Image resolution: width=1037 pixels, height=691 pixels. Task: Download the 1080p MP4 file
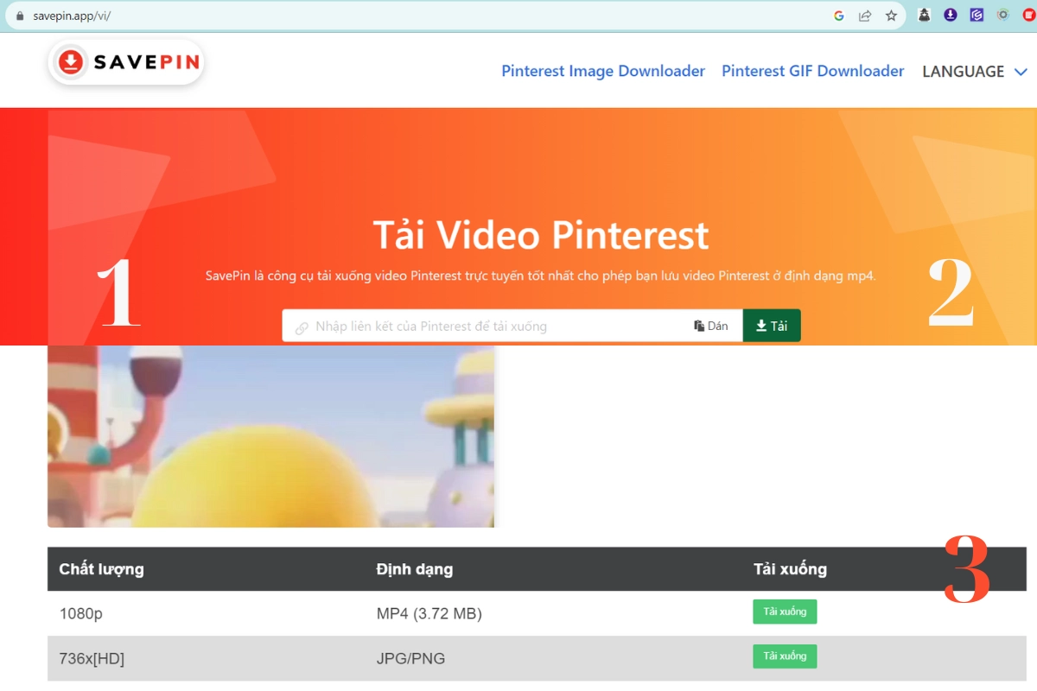[784, 611]
